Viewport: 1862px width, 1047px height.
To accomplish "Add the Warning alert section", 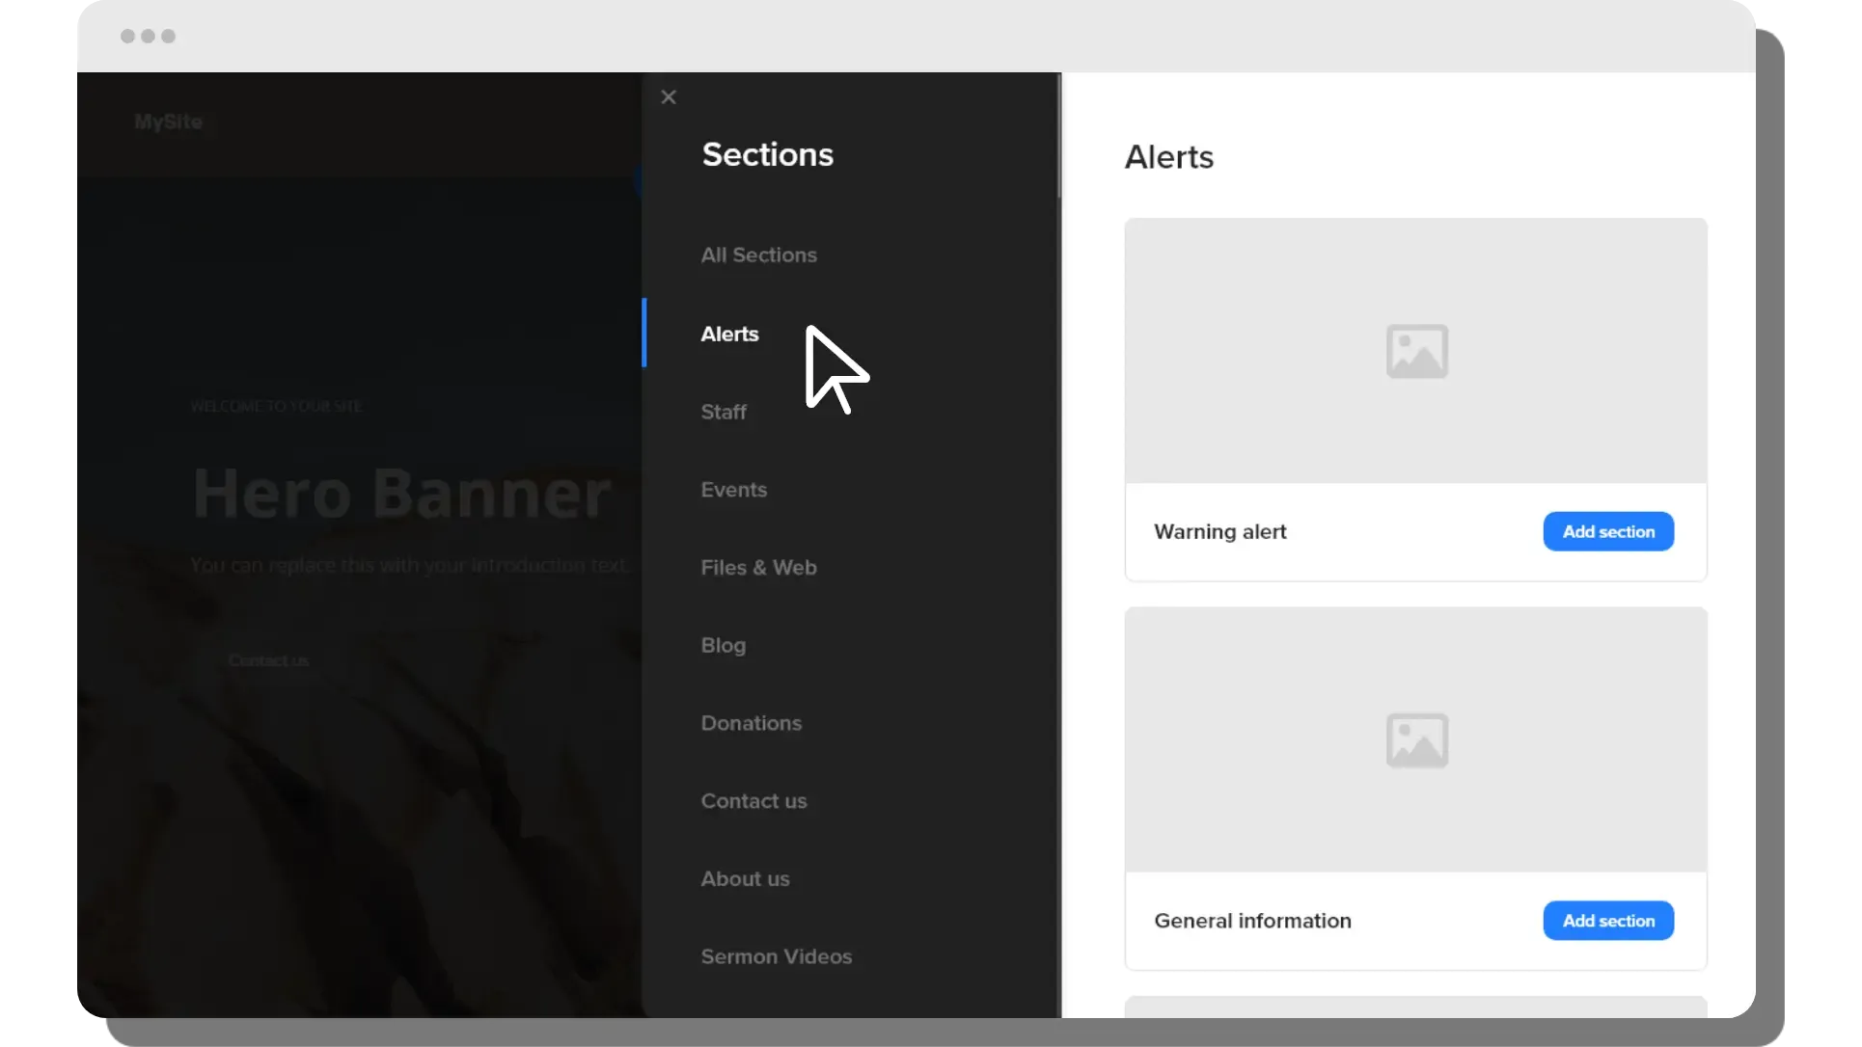I will 1607,532.
